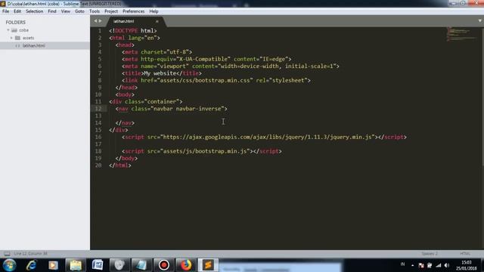Screen dimensions: 484x272
Task: Click the latihan.html file type icon in sidebar
Action: (x=17, y=45)
